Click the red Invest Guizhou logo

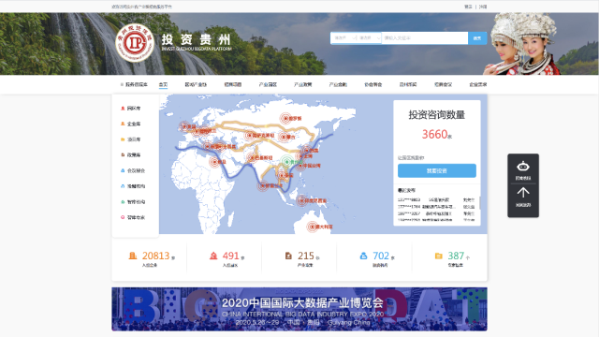pyautogui.click(x=135, y=43)
